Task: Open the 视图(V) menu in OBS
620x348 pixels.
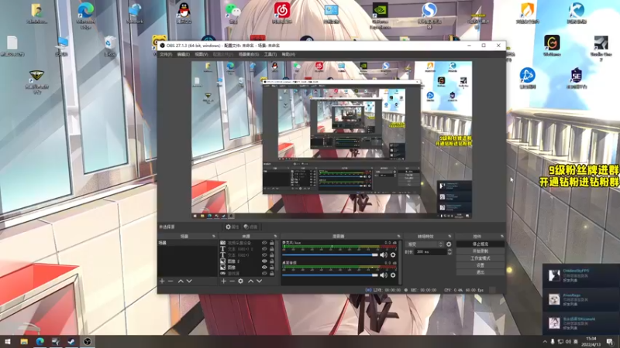Action: [x=201, y=54]
